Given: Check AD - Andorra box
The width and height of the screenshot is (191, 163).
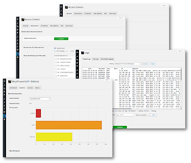Looking at the screenshot, I should coord(56,69).
